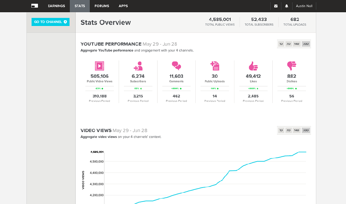Click the Subscribers person-plus icon

point(138,66)
